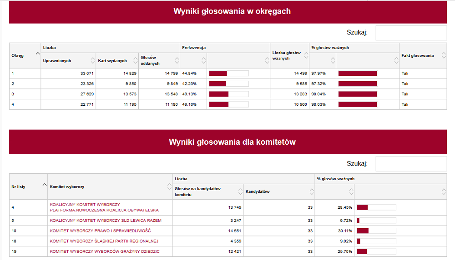Sort by Głosów oddanych column
This screenshot has height=260, width=455.
[159, 61]
